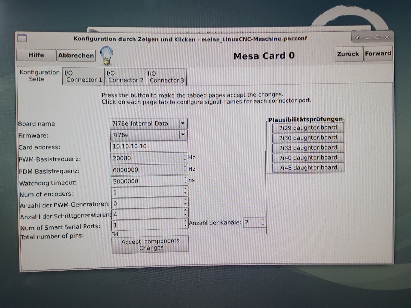Click the PDM-Basisfrequenz value field
This screenshot has width=411, height=308.
click(147, 170)
